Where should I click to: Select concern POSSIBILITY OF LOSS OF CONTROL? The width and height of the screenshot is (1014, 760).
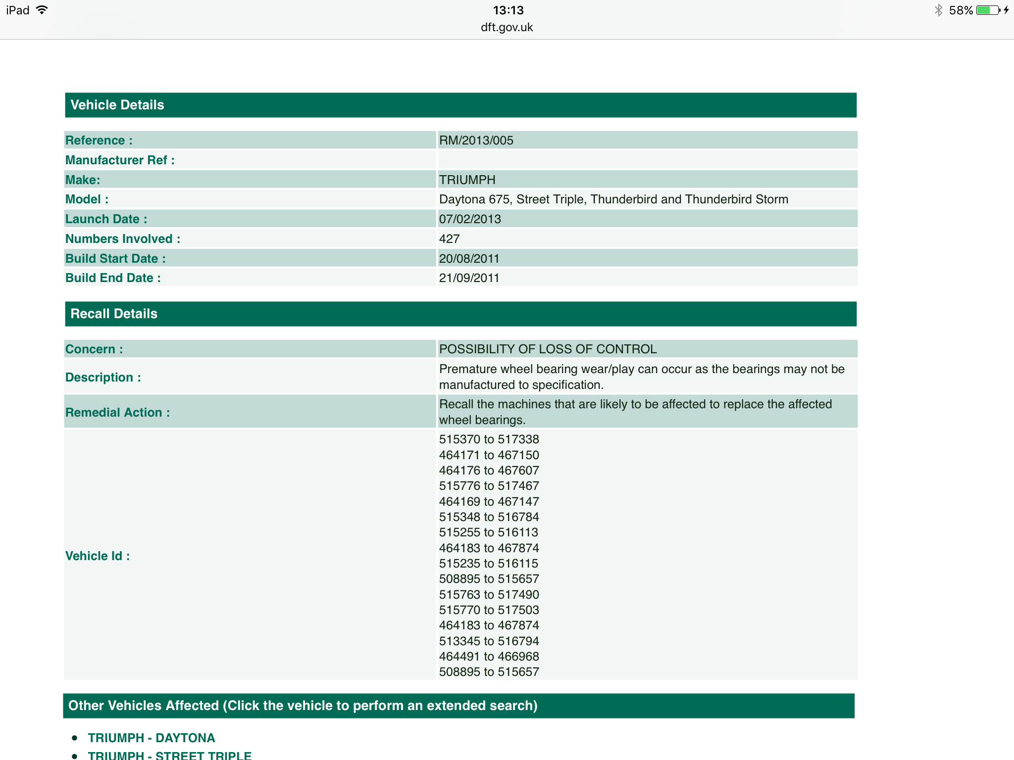pyautogui.click(x=548, y=349)
